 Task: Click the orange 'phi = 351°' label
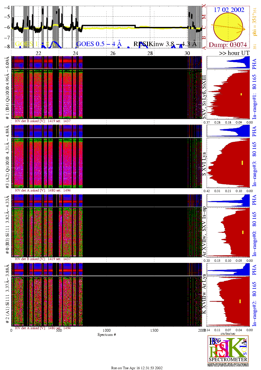[255, 22]
